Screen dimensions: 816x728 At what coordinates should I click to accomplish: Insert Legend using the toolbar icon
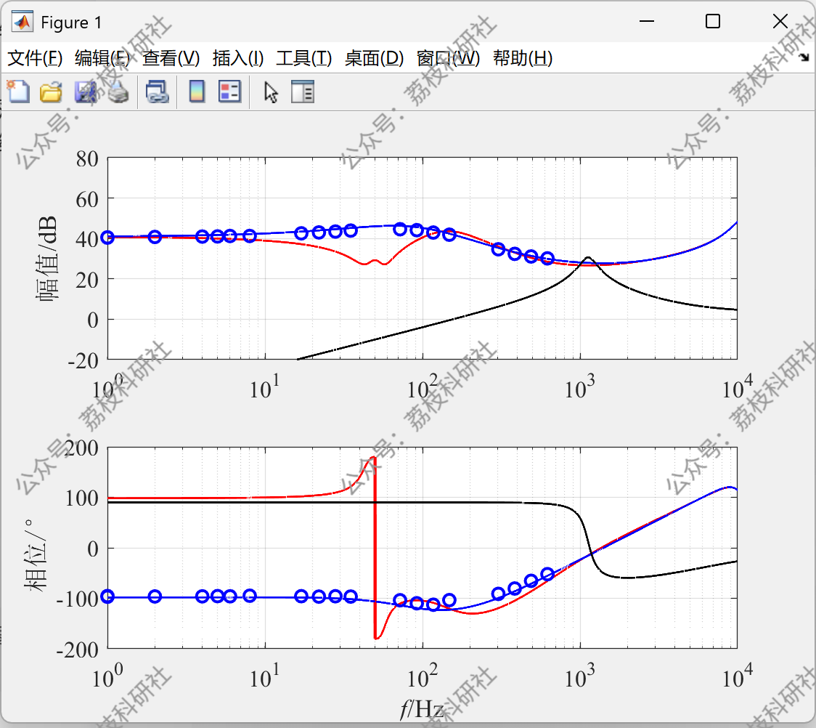click(x=229, y=92)
